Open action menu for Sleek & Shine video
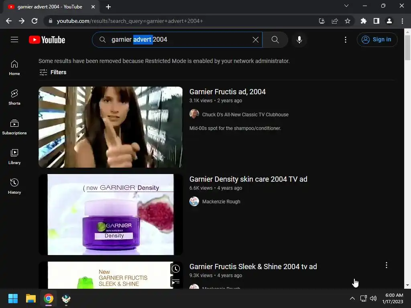The image size is (411, 308). (x=387, y=265)
